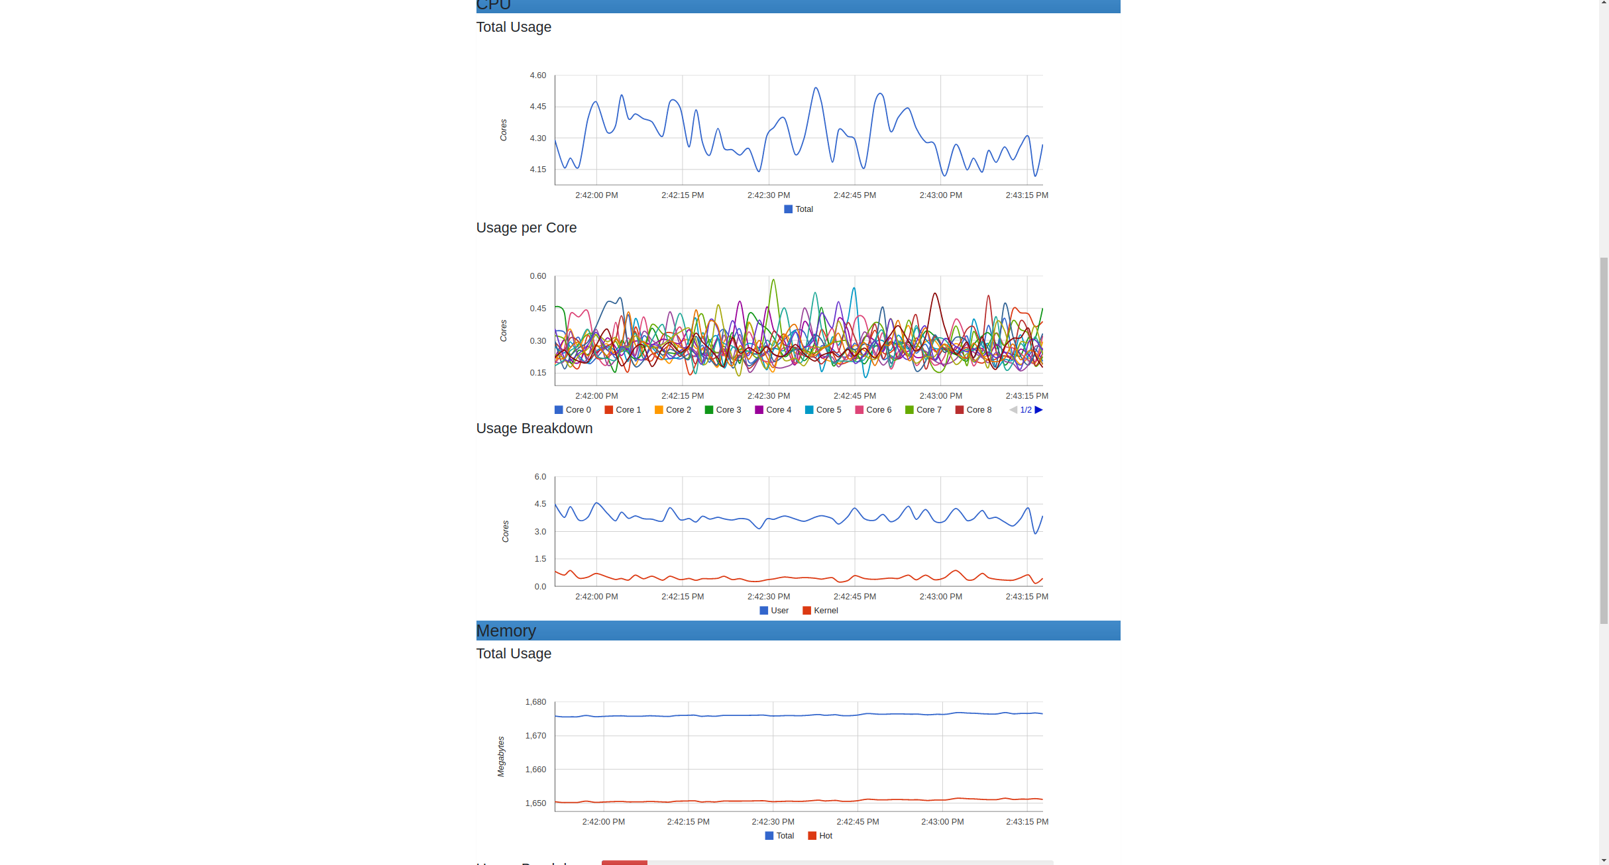Go to previous legend page arrow

(x=1013, y=410)
